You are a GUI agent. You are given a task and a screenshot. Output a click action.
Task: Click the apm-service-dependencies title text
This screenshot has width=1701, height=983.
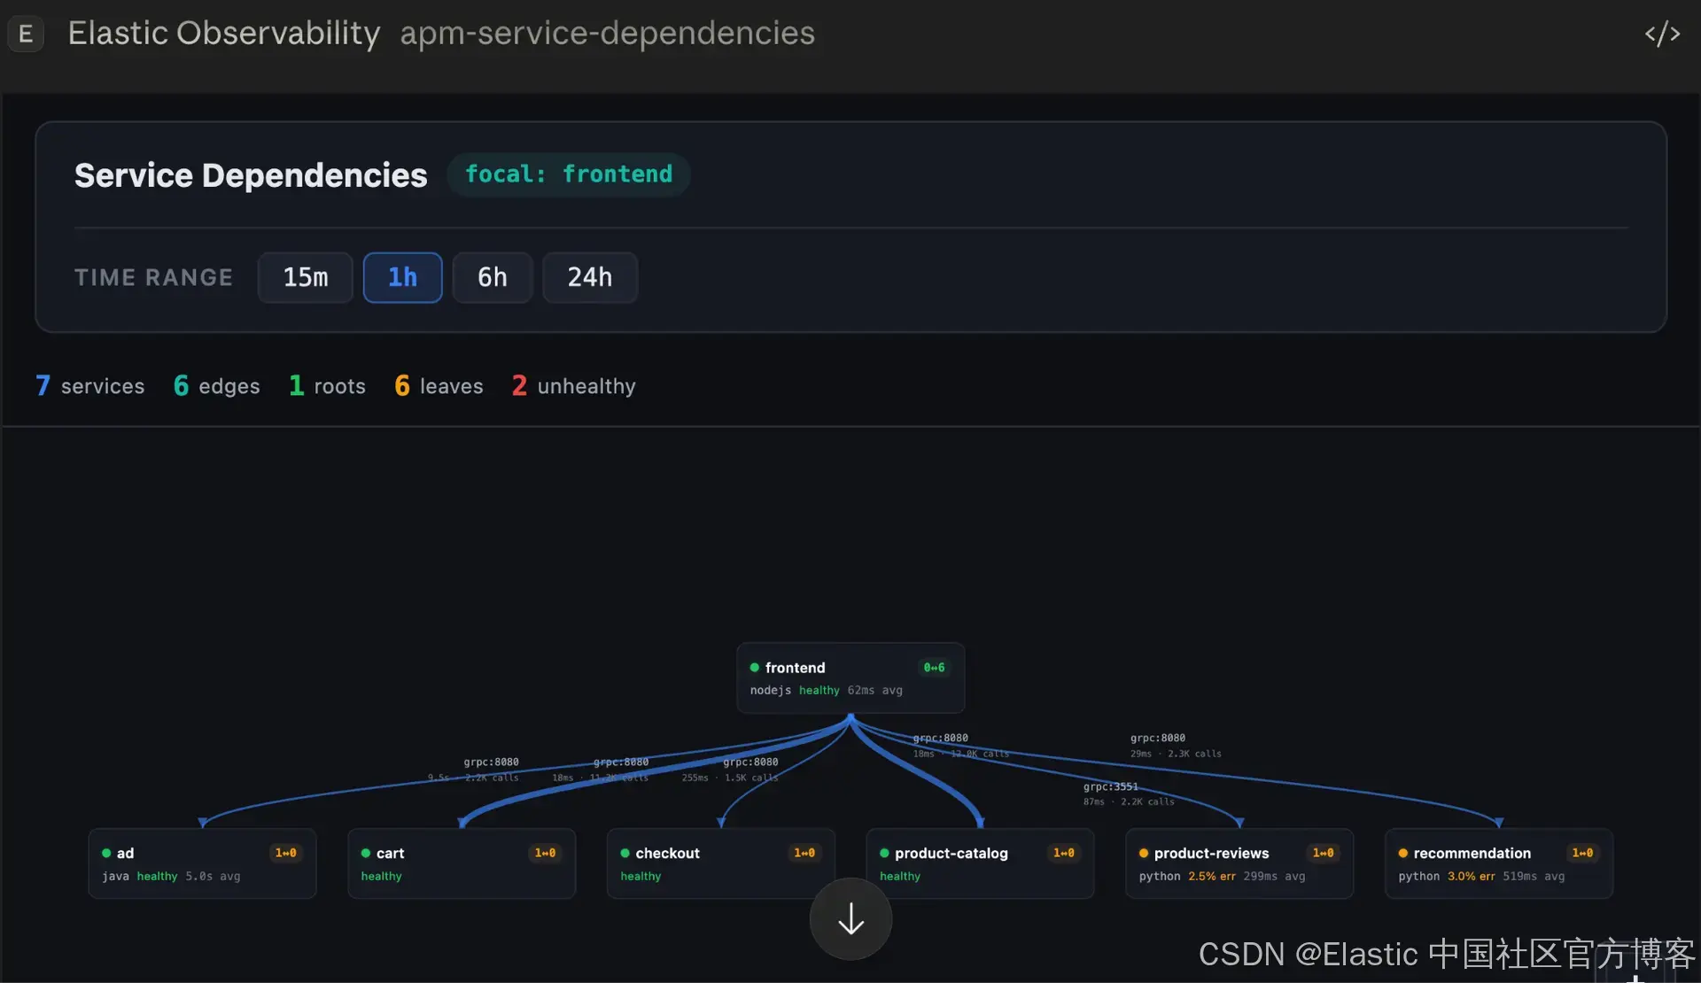click(x=607, y=34)
